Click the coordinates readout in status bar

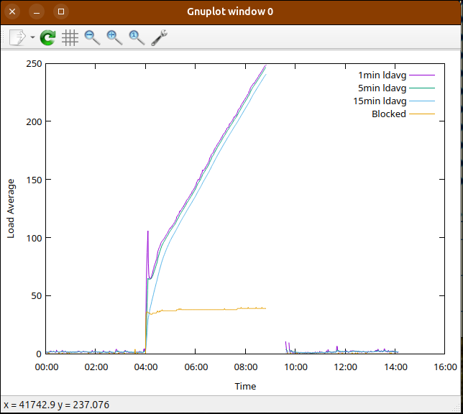tap(56, 405)
